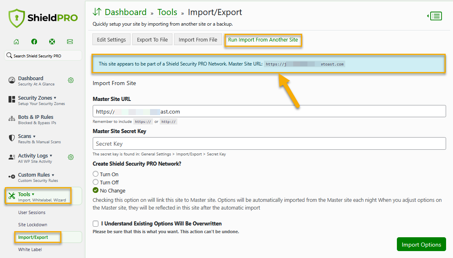453x258 pixels.
Task: Select Run Import From Another Site tab
Action: point(263,40)
